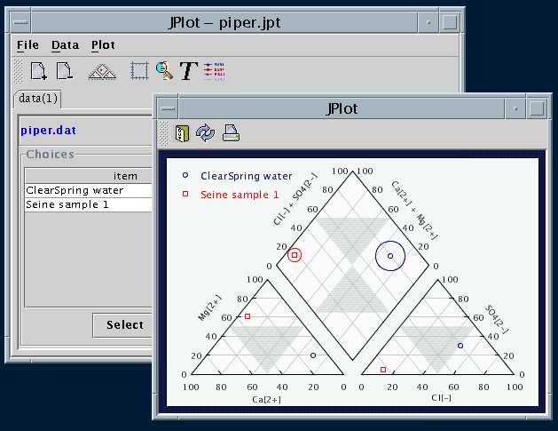Select Seine sample 1 row in choices list
The width and height of the screenshot is (558, 431).
pos(88,204)
